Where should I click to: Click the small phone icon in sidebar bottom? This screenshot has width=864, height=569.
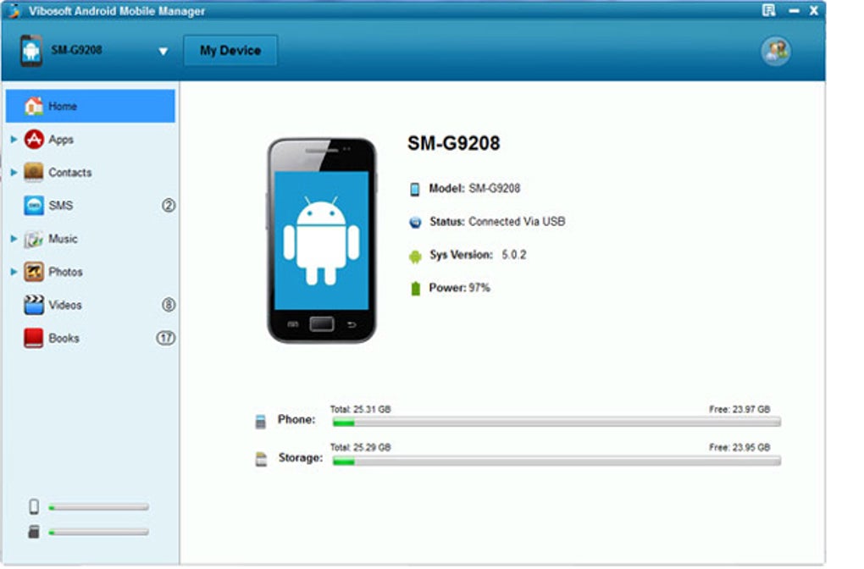(x=34, y=506)
